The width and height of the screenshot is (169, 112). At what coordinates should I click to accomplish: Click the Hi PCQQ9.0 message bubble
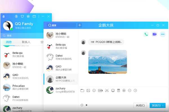106,42
